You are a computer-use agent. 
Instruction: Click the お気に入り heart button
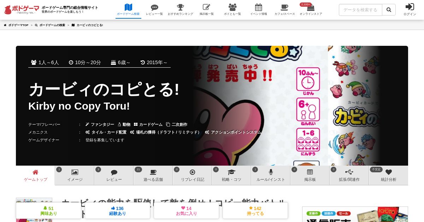pyautogui.click(x=186, y=211)
